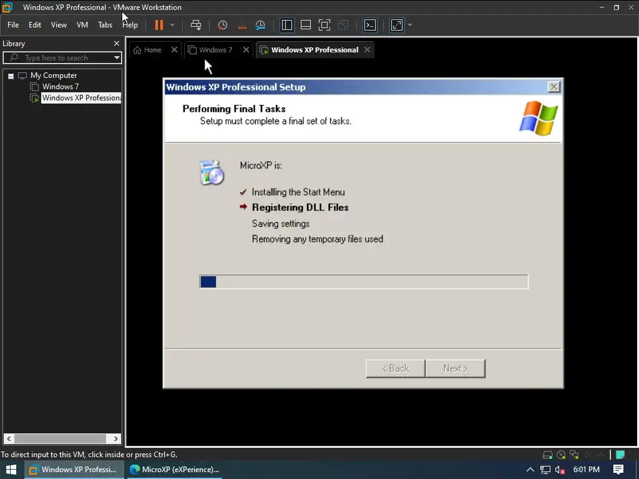Open the VM menu
The image size is (639, 479).
(x=82, y=25)
